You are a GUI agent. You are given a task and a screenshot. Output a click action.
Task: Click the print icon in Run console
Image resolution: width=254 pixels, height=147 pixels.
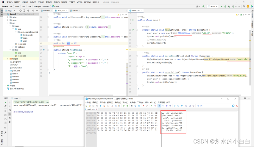(10, 118)
